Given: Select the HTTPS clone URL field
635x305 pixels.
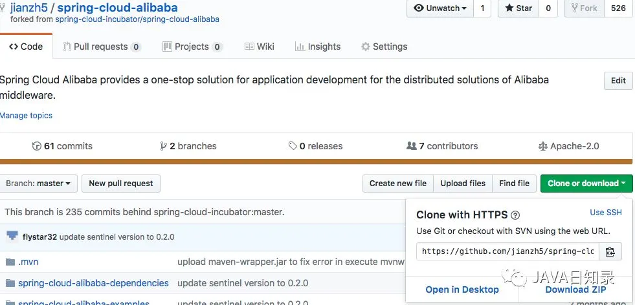Looking at the screenshot, I should pyautogui.click(x=507, y=251).
